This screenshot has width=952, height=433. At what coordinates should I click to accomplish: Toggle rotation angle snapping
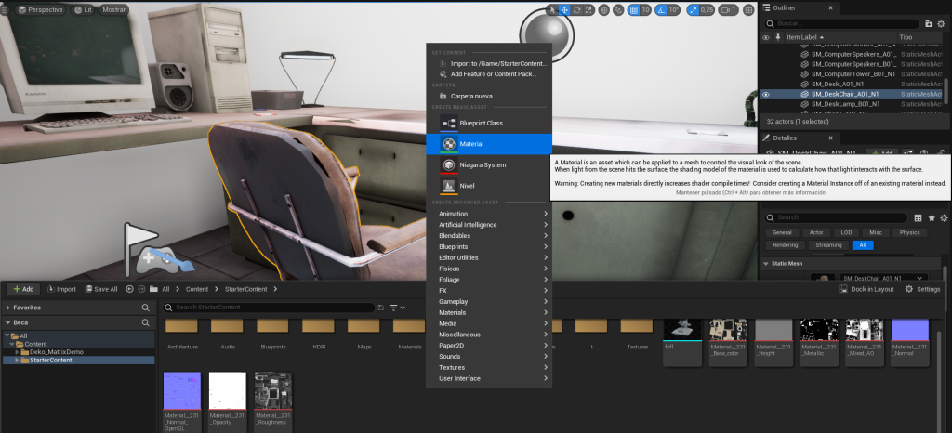click(661, 9)
